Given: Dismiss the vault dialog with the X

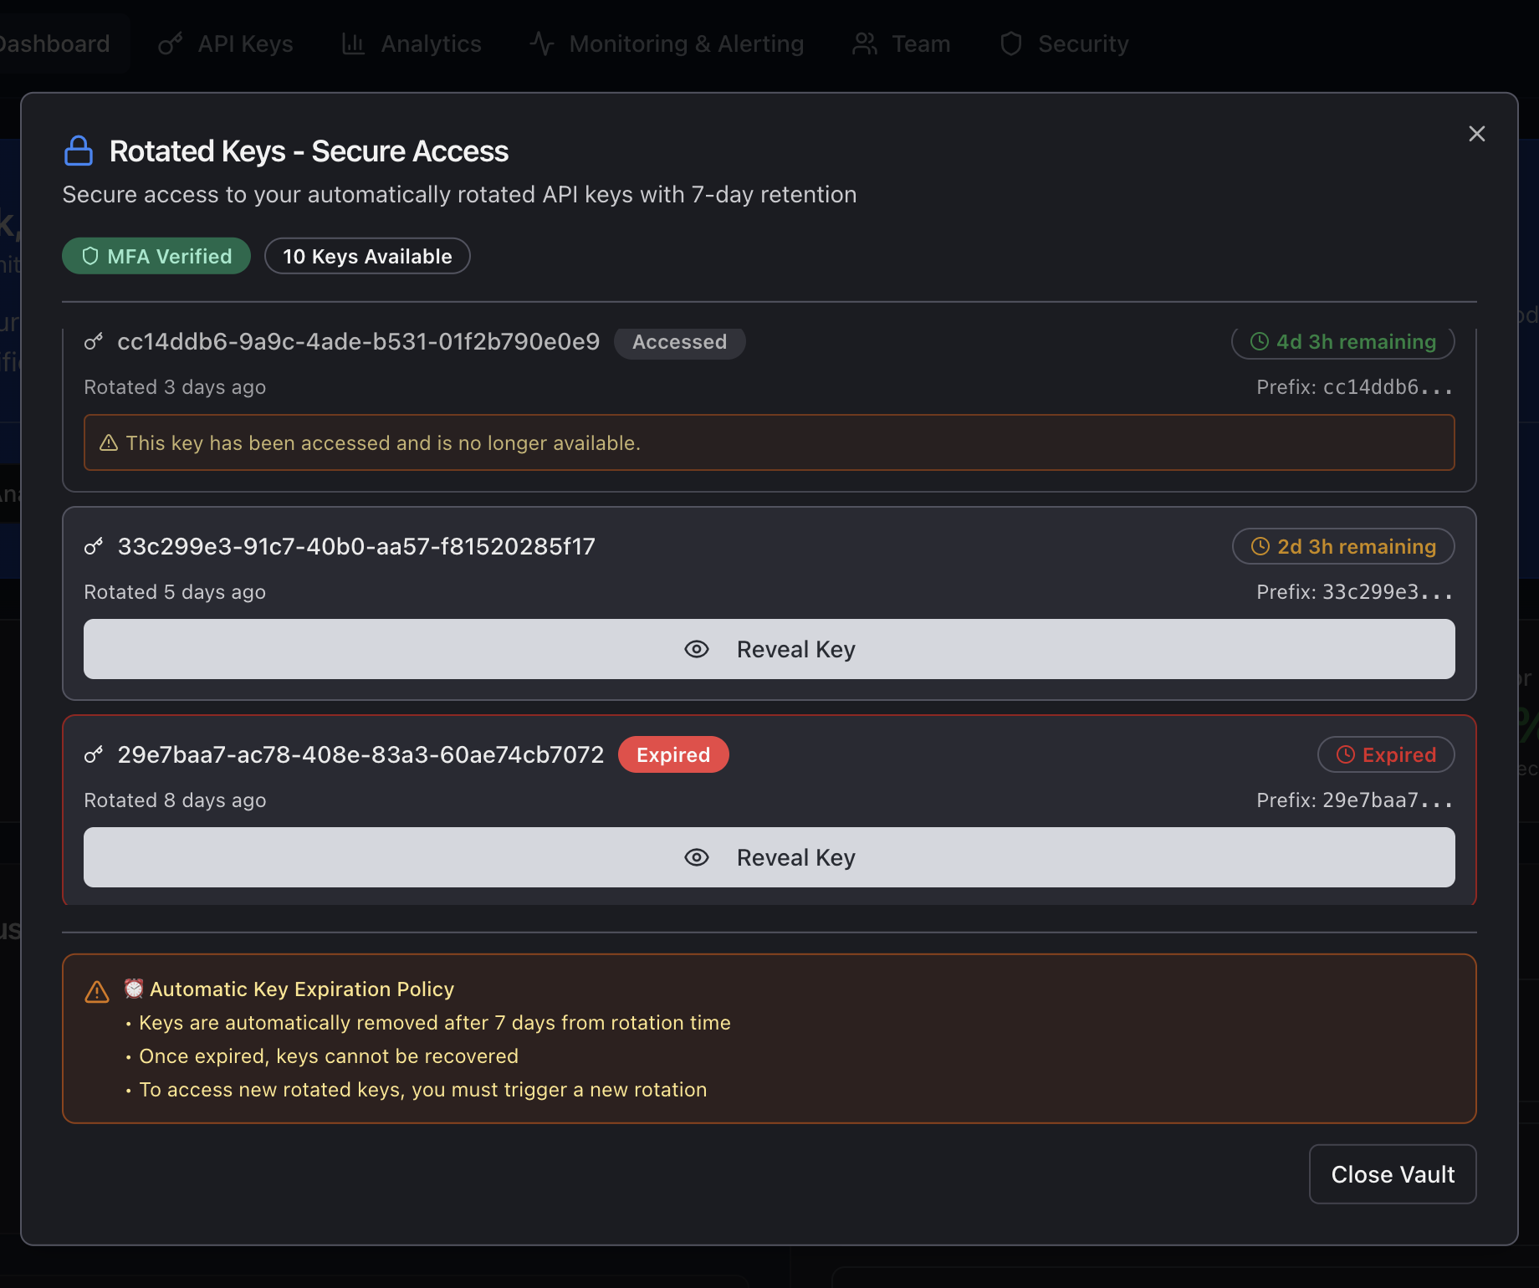Looking at the screenshot, I should click(1476, 134).
